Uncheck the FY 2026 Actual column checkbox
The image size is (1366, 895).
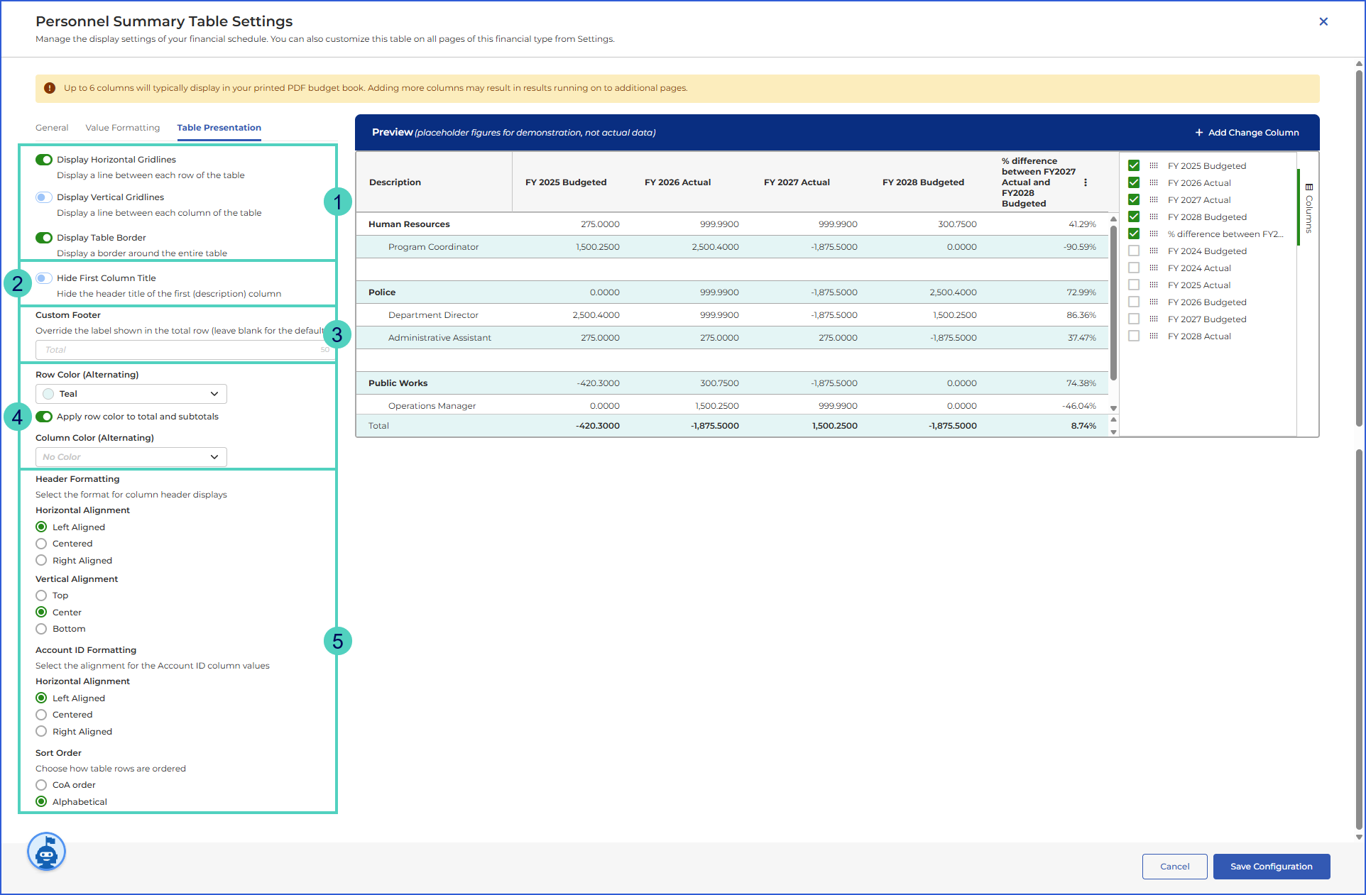tap(1134, 183)
